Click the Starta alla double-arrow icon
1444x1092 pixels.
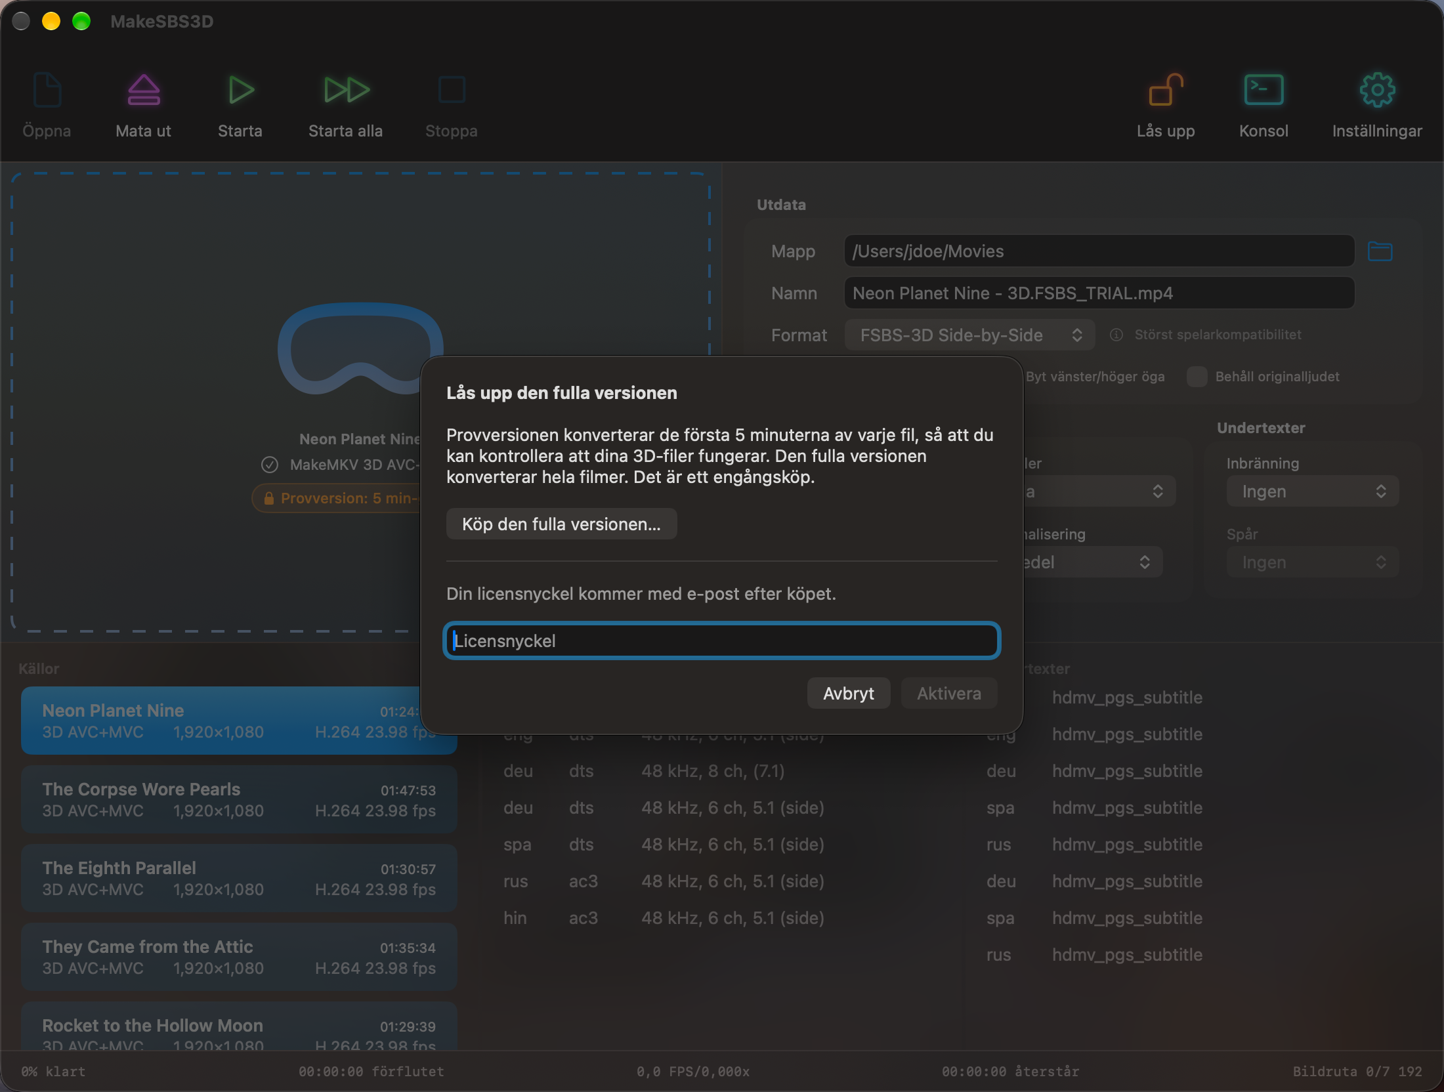346,90
